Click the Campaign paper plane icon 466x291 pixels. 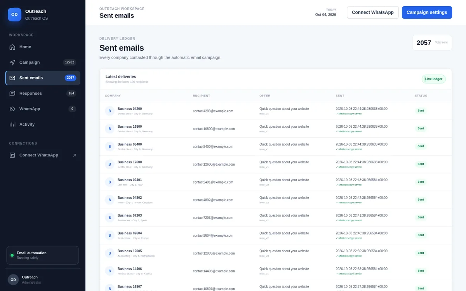(x=12, y=62)
